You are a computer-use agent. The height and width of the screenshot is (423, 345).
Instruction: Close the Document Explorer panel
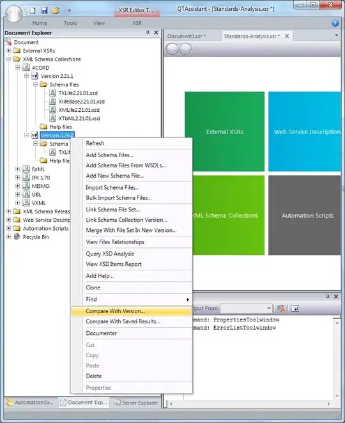tap(156, 33)
